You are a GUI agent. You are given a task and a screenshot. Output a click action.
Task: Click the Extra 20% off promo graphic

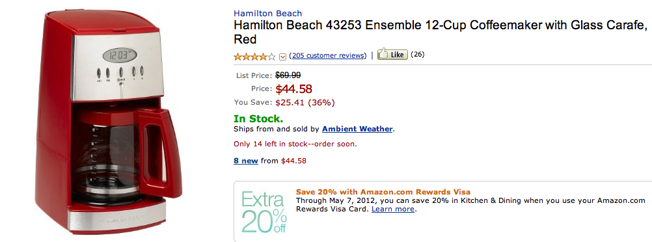(x=264, y=211)
